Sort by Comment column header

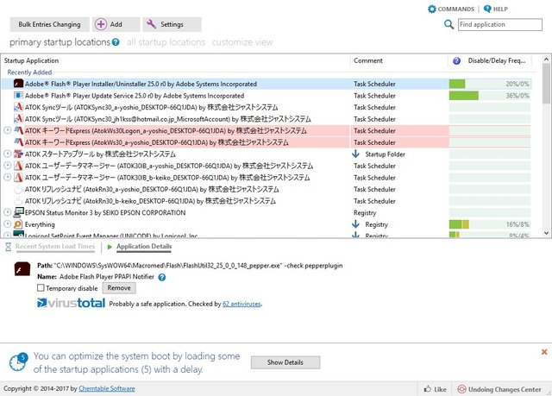coord(399,60)
